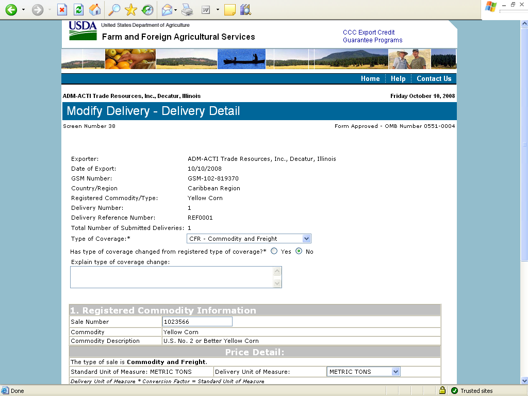Click the Trusted sites green check icon
This screenshot has height=396, width=528.
pyautogui.click(x=454, y=391)
